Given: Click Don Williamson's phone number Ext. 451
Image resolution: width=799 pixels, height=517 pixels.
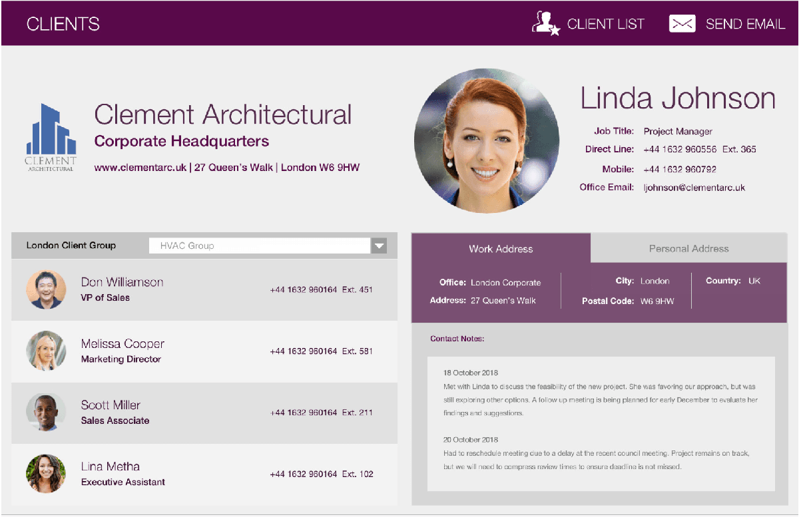Looking at the screenshot, I should (321, 290).
